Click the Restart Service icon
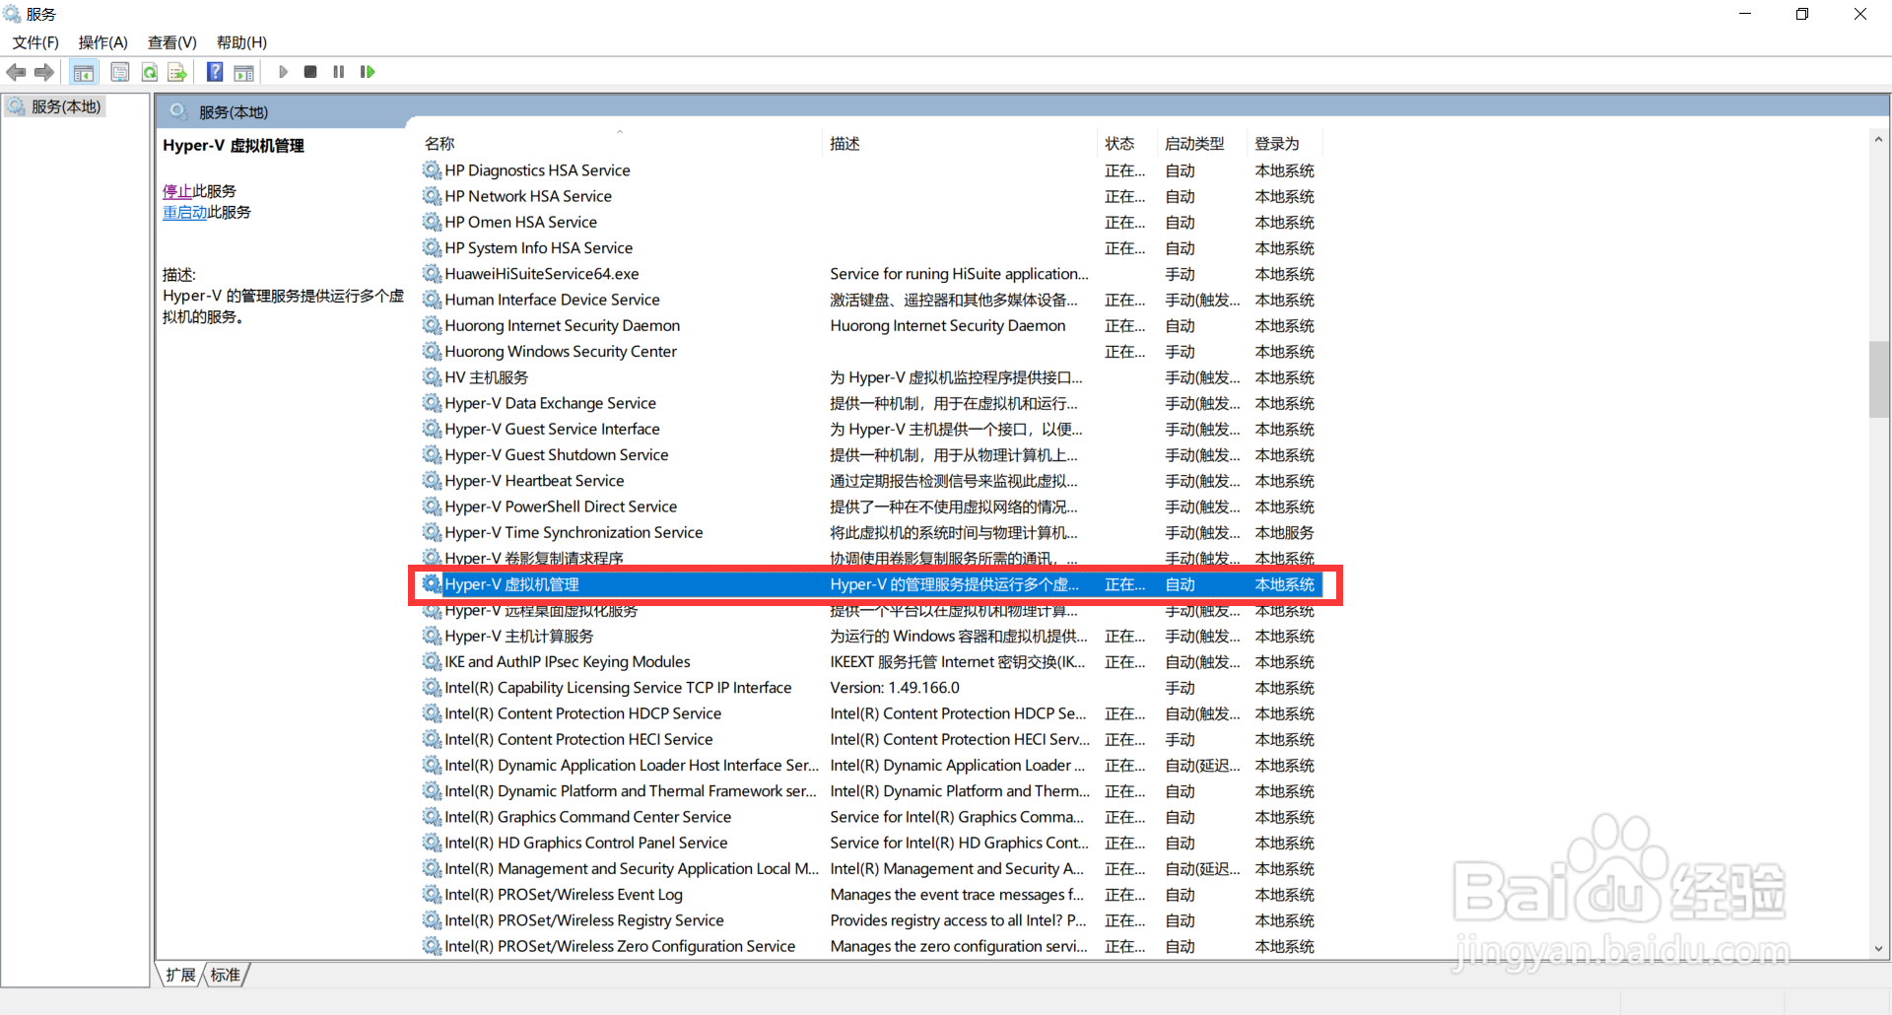Screen dimensions: 1892x1015 (x=368, y=72)
